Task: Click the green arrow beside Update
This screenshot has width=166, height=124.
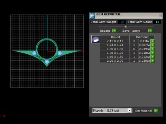Action: (114, 31)
